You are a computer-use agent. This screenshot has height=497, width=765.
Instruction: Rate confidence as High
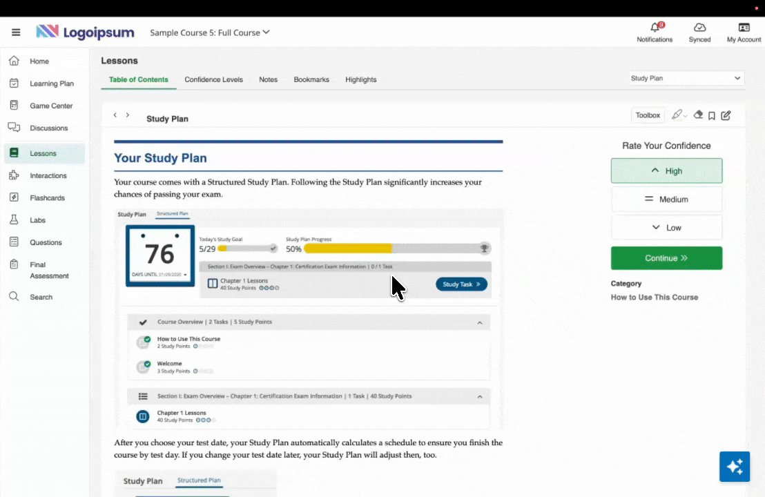click(x=666, y=171)
